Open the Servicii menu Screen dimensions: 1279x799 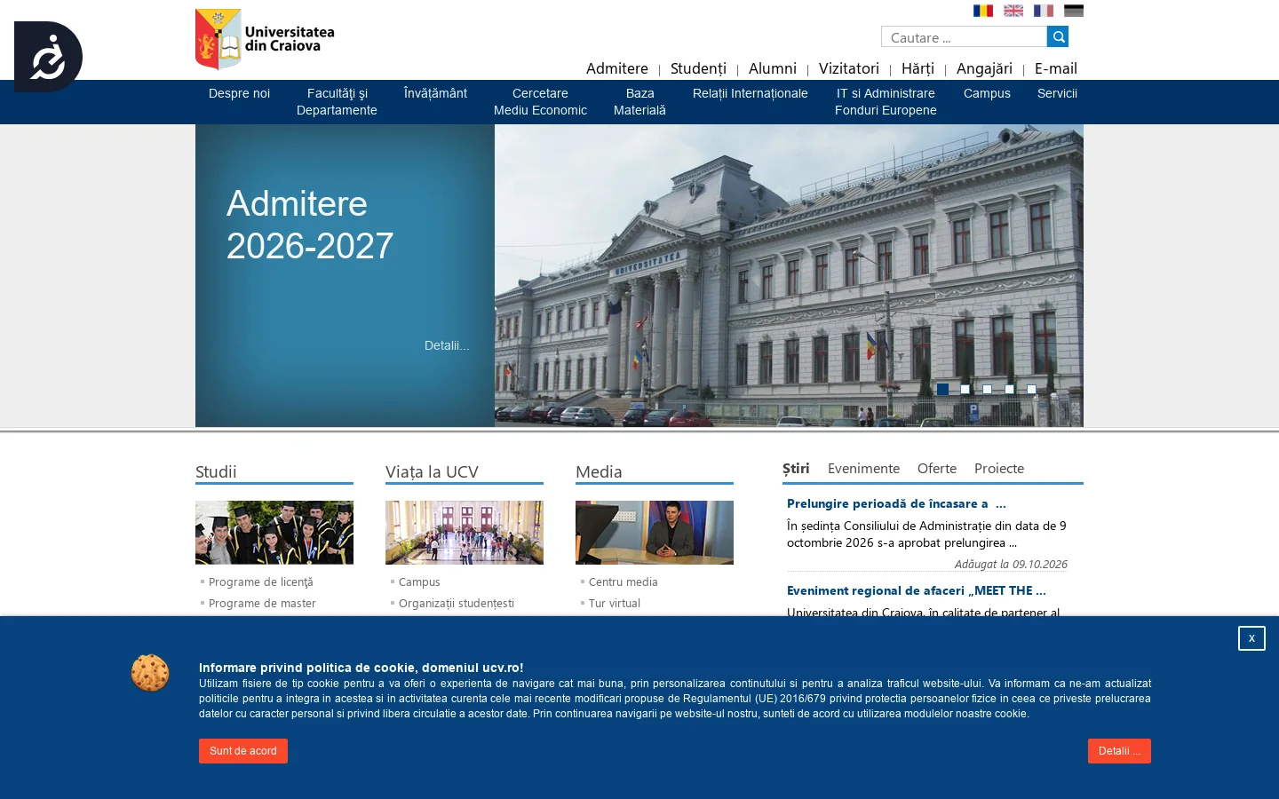click(1057, 93)
